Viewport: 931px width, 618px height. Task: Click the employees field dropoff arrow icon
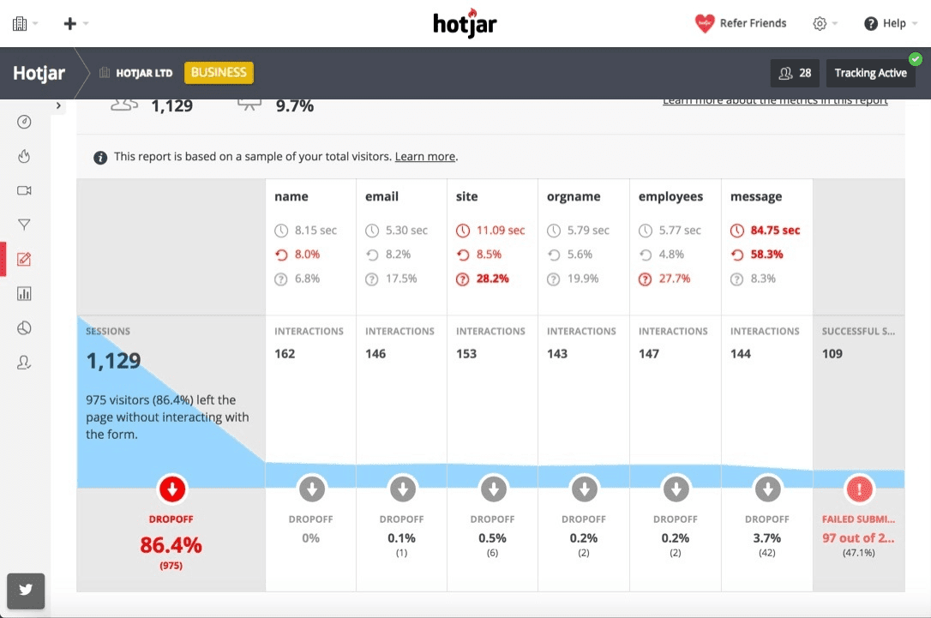coord(676,489)
